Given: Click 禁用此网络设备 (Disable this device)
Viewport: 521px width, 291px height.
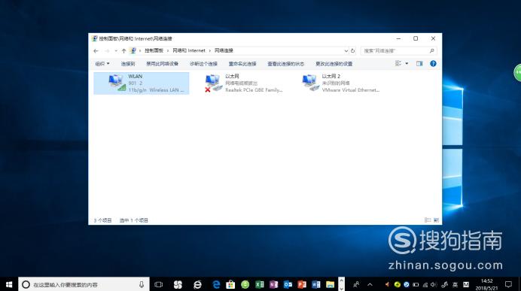Looking at the screenshot, I should 162,64.
